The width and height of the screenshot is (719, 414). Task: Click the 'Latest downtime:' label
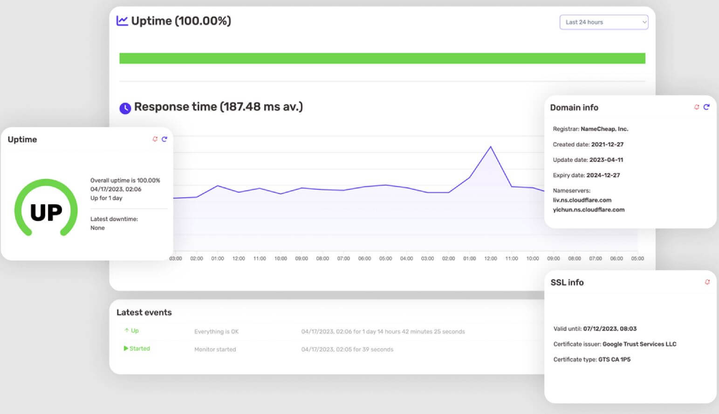tap(114, 219)
